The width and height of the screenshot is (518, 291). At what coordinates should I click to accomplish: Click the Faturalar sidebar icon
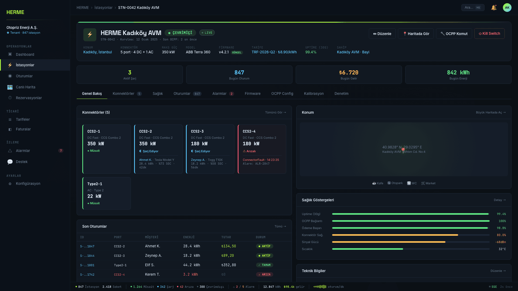click(10, 129)
